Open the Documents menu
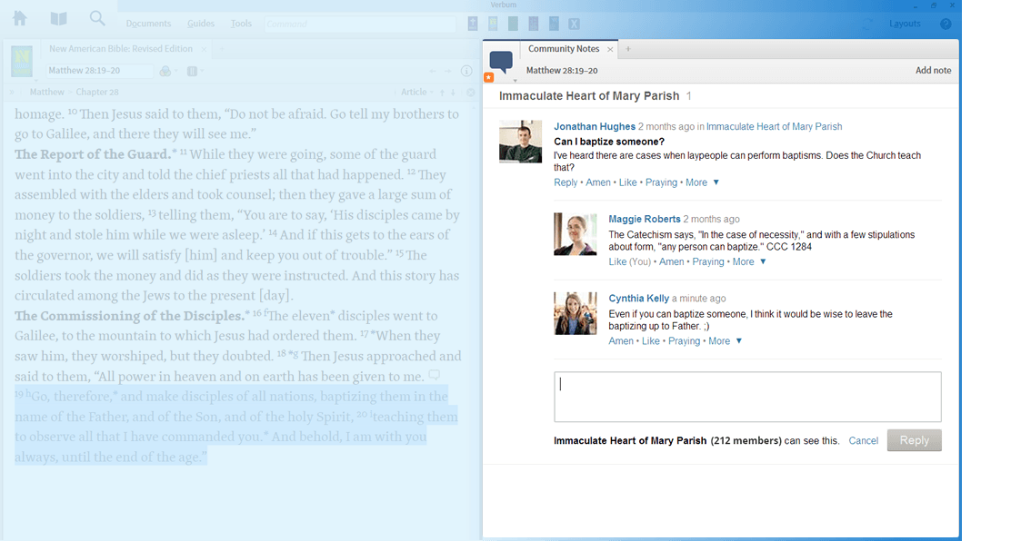The width and height of the screenshot is (1011, 541). 148,24
